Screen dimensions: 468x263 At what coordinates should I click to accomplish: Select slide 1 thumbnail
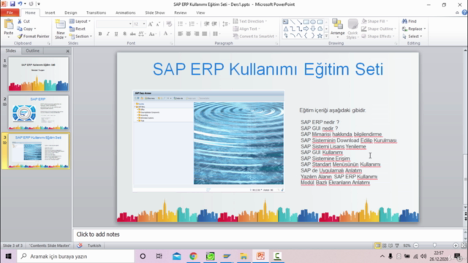[x=38, y=74]
